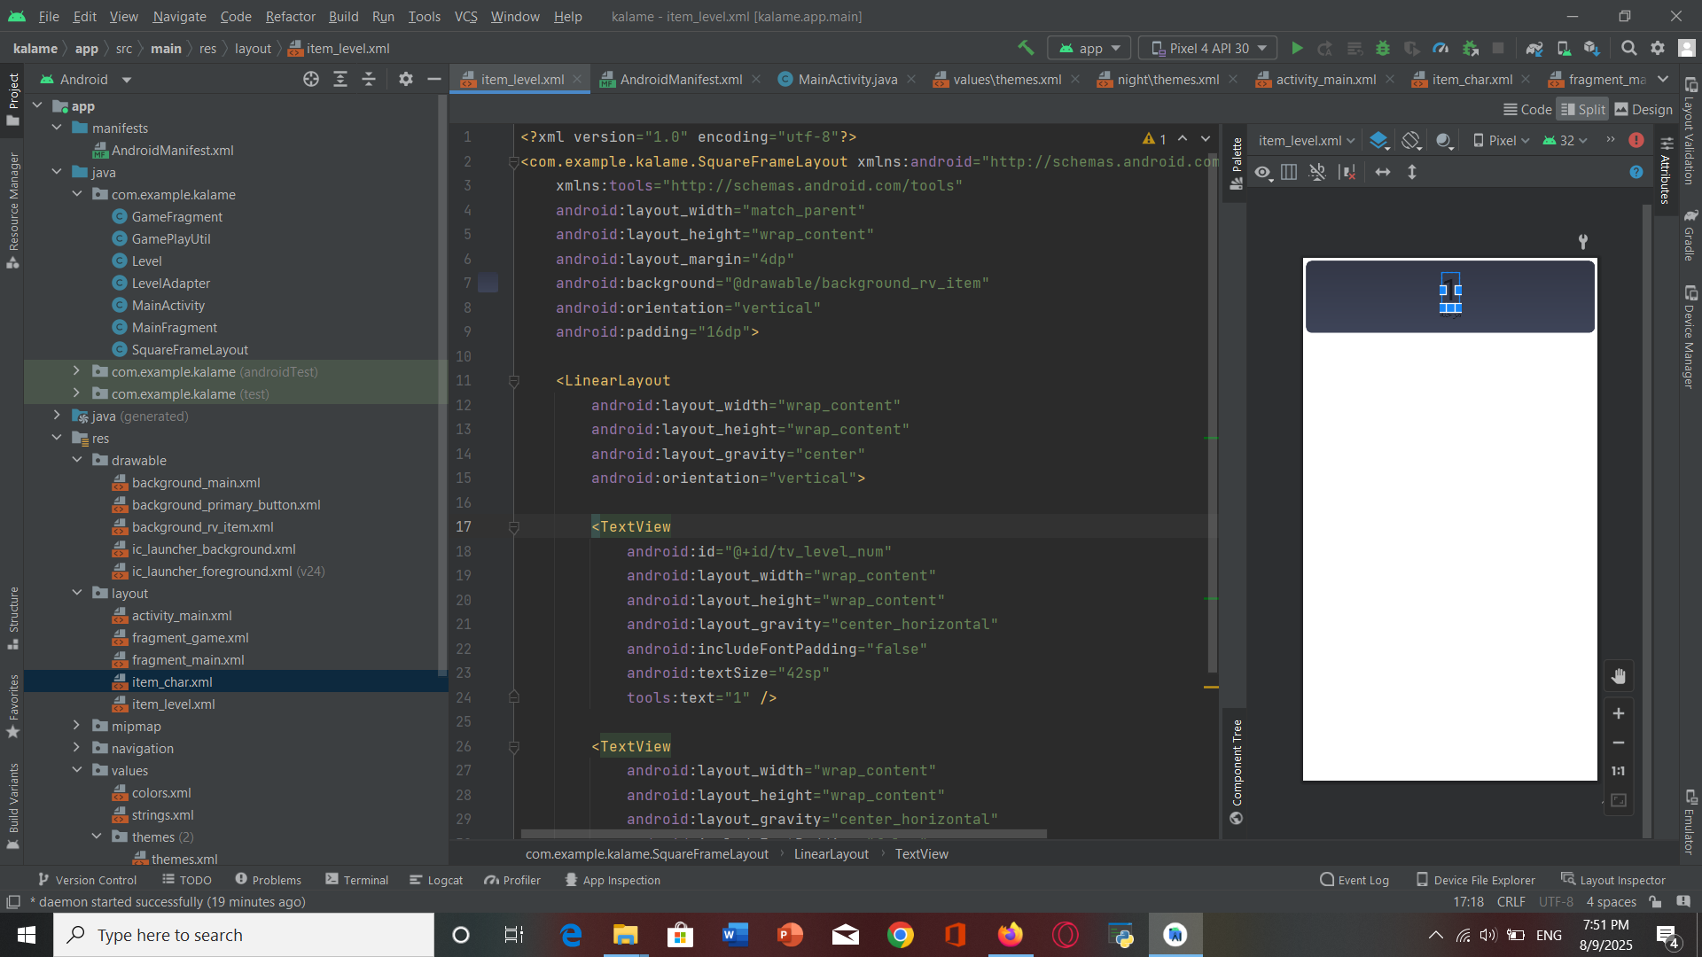The height and width of the screenshot is (957, 1702).
Task: Open Android project view dropdown
Action: [x=86, y=79]
